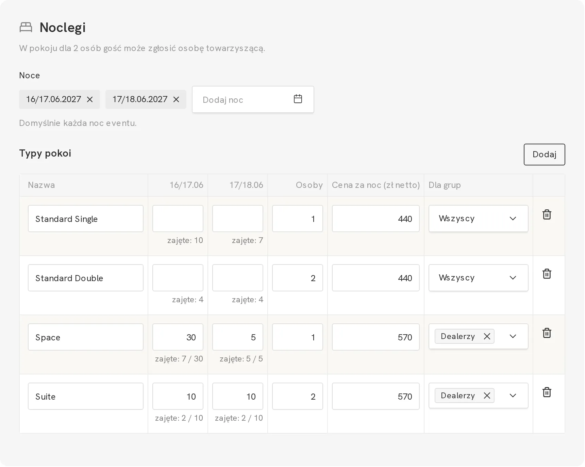Viewport: 585px width, 467px height.
Task: Open calendar icon in Dodaj noc field
Action: [298, 99]
